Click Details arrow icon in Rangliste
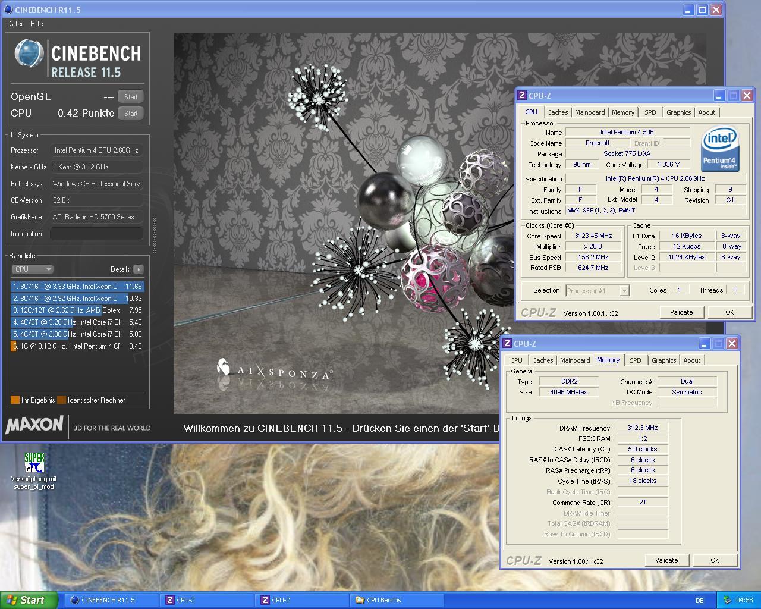This screenshot has width=761, height=609. [139, 269]
